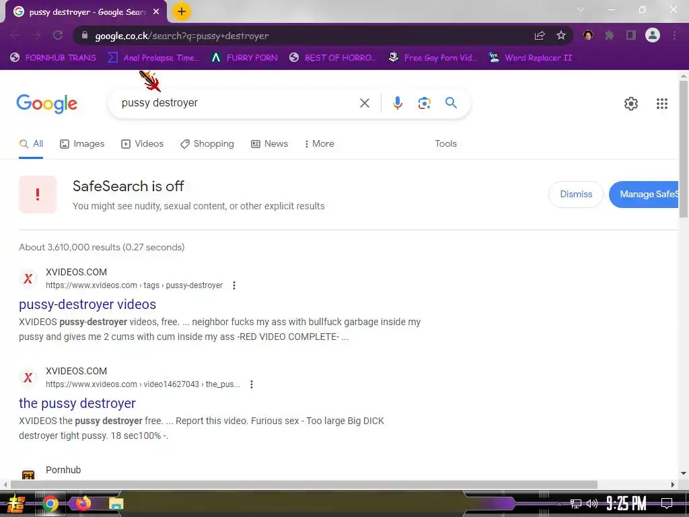
Task: Open Firefox from the taskbar
Action: click(83, 503)
